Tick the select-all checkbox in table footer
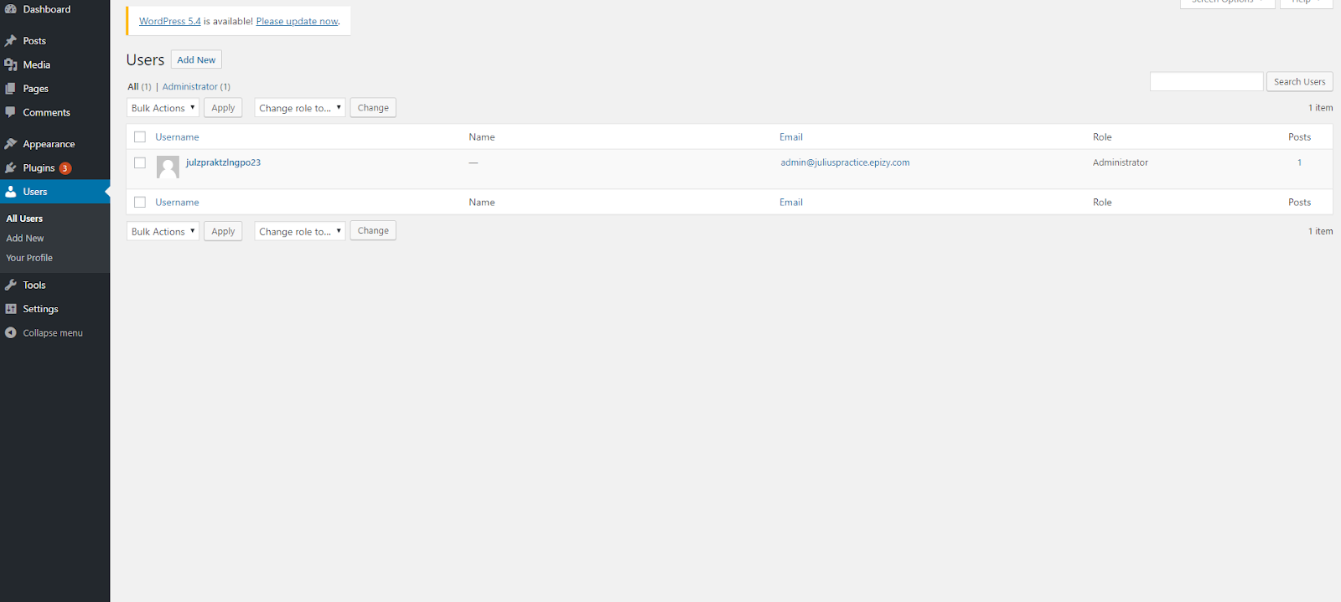This screenshot has height=602, width=1341. 140,202
